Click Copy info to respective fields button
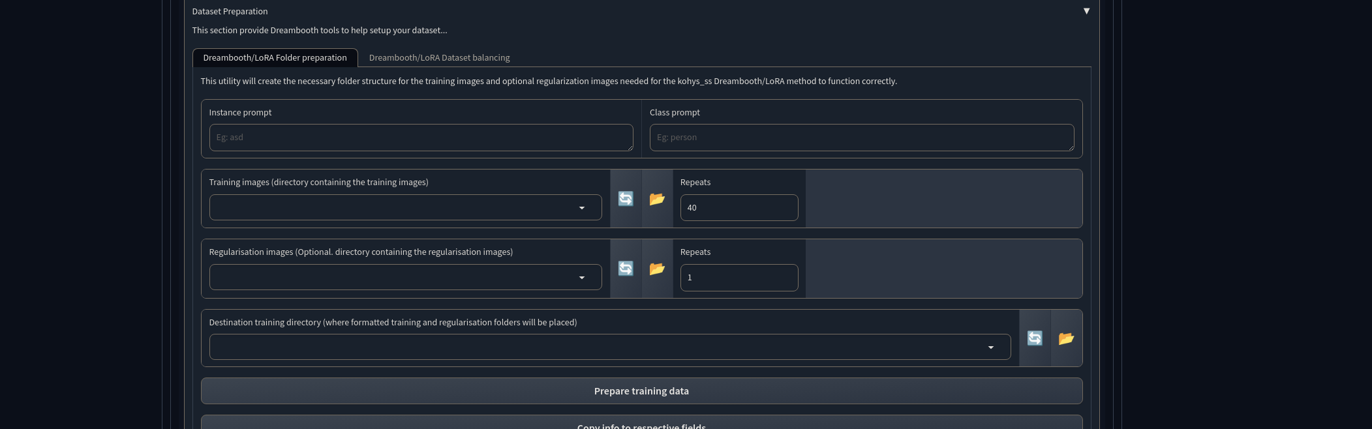 [641, 422]
